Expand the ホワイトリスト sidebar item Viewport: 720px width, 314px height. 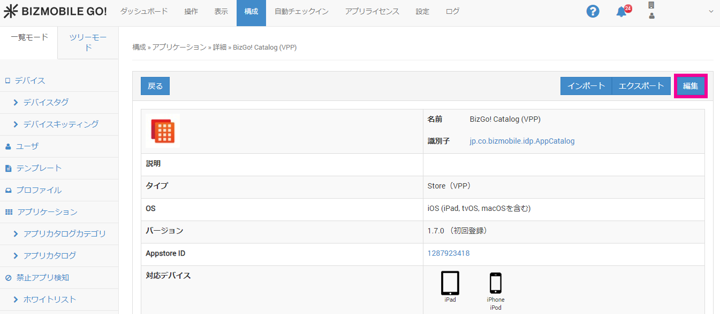tap(49, 300)
